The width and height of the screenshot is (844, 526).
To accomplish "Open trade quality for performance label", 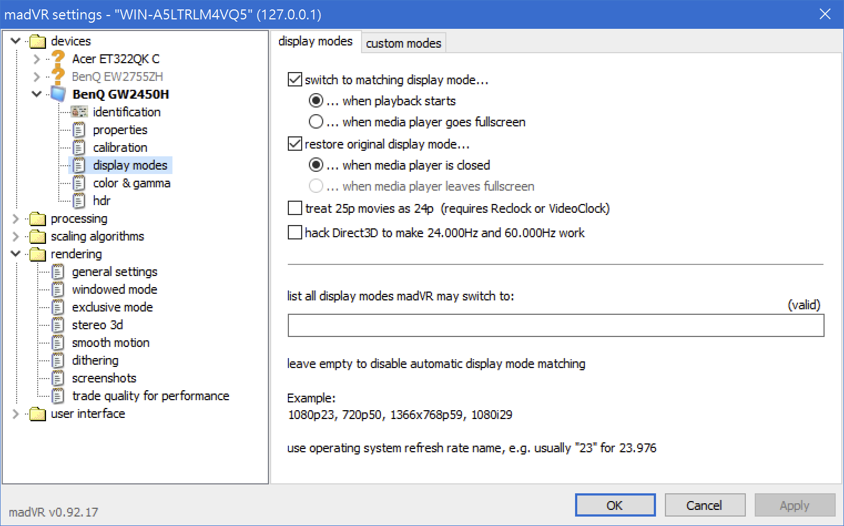I will pos(151,396).
